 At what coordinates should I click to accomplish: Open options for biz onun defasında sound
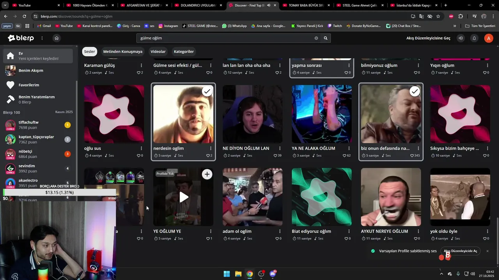click(418, 148)
